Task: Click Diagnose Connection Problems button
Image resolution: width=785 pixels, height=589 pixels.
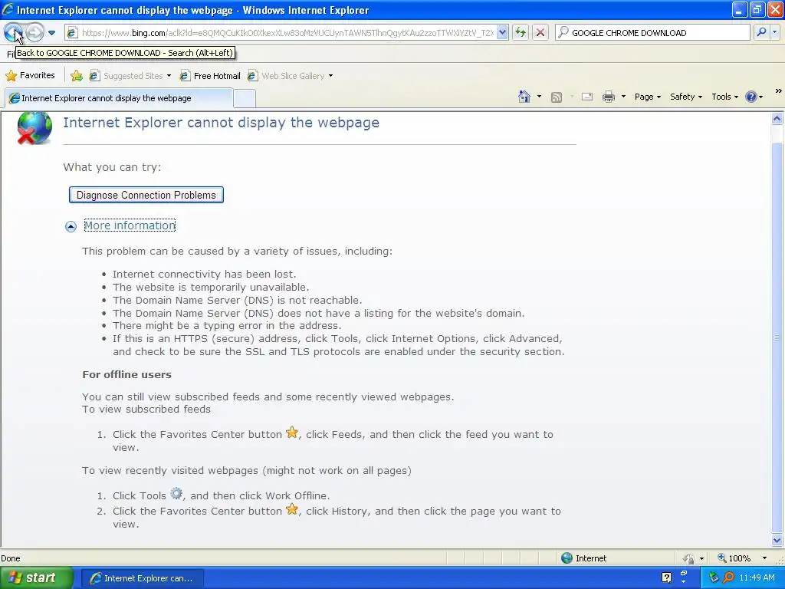Action: coord(146,195)
